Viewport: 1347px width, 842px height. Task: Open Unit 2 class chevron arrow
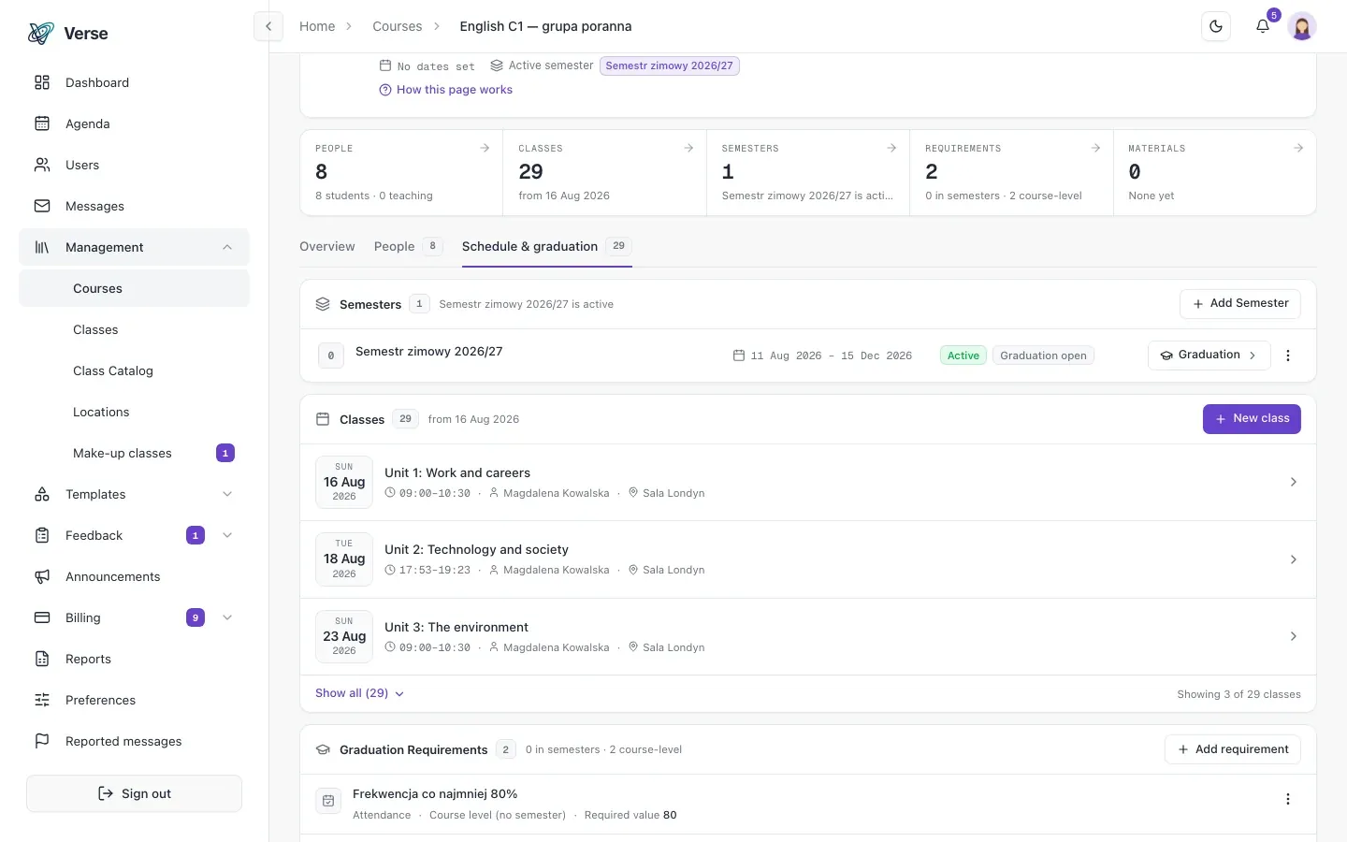click(1294, 559)
